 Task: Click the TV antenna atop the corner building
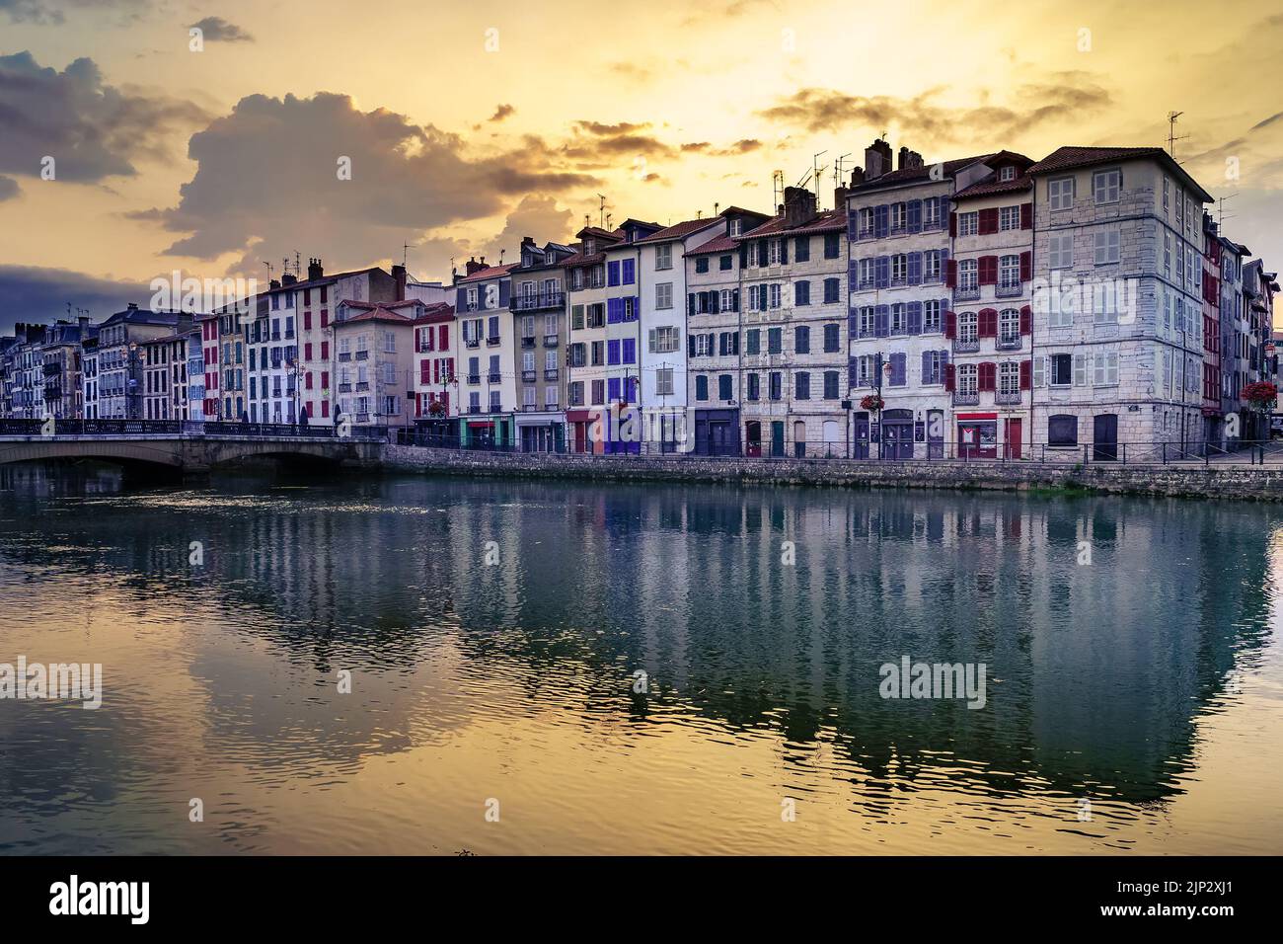click(x=1173, y=133)
